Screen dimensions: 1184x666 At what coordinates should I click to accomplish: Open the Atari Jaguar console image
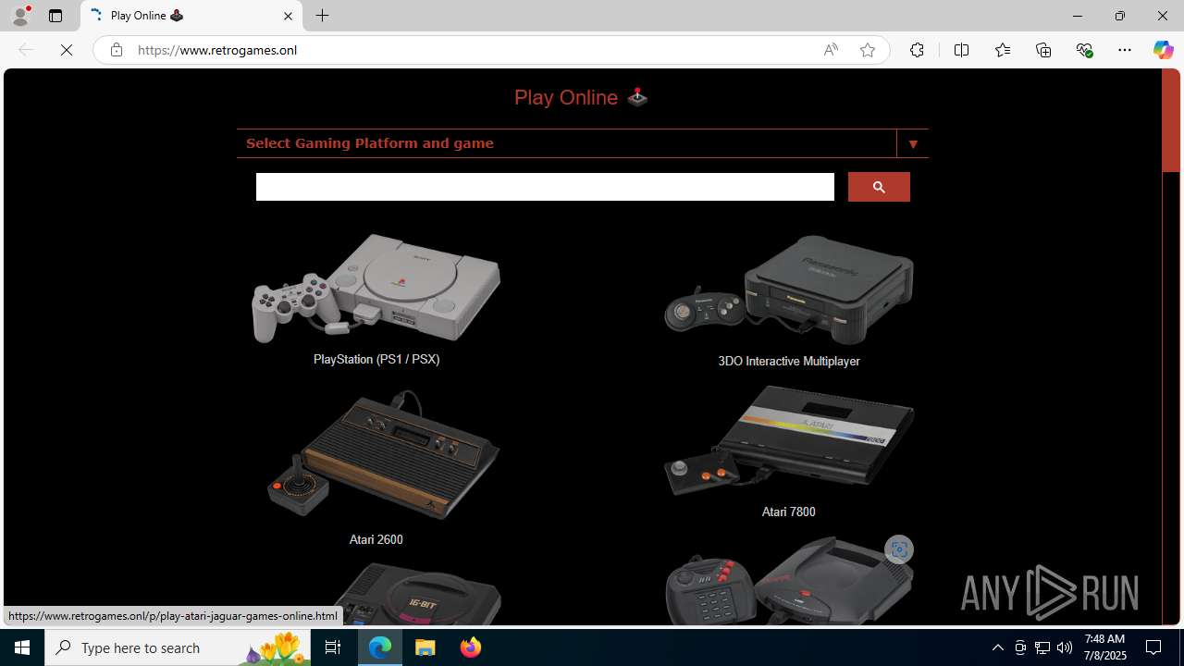(x=789, y=580)
